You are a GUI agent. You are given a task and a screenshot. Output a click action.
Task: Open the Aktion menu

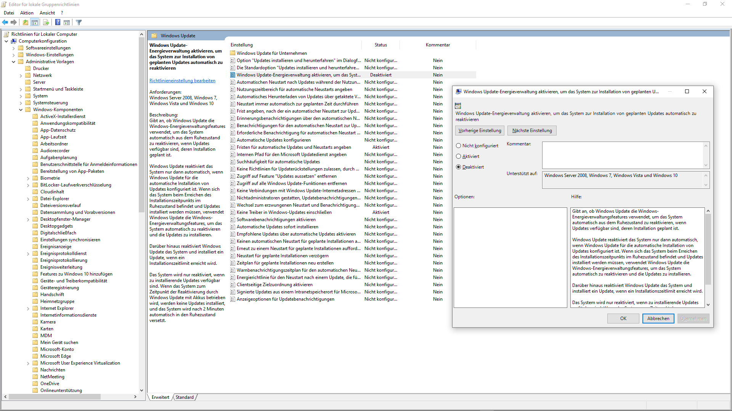coord(27,13)
